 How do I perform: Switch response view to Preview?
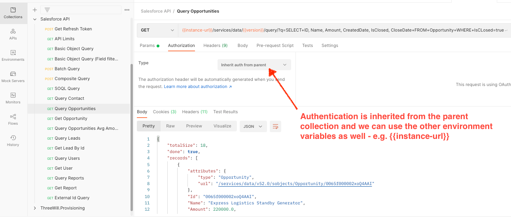194,126
